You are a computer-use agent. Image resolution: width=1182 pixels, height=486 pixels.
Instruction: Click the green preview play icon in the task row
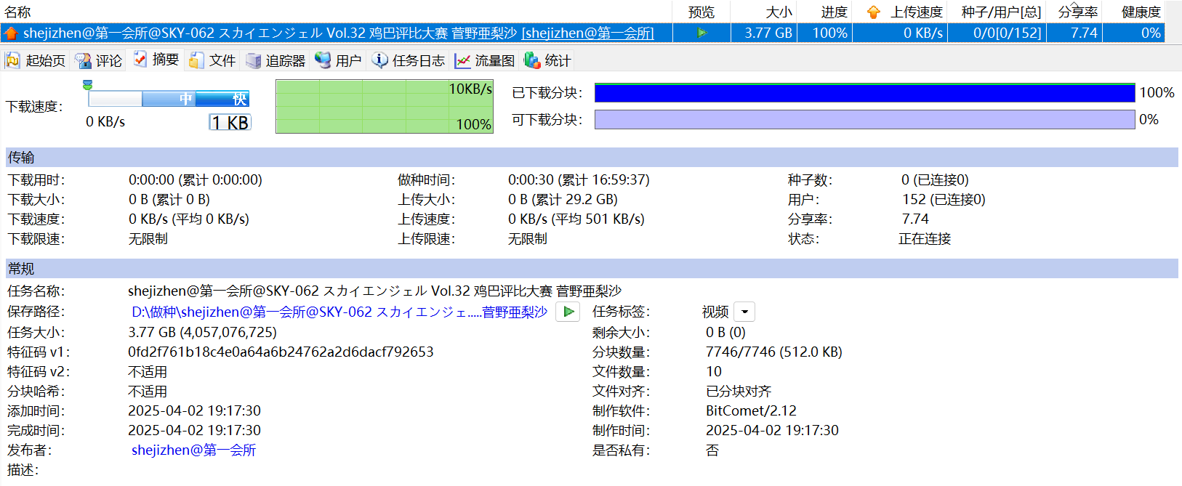pyautogui.click(x=701, y=33)
